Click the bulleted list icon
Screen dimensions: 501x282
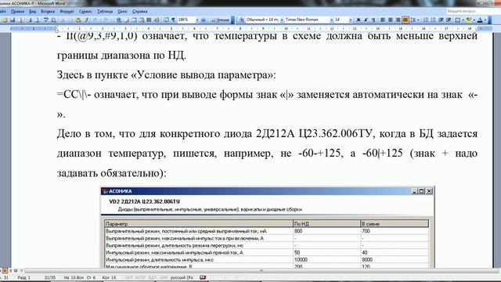coord(433,20)
